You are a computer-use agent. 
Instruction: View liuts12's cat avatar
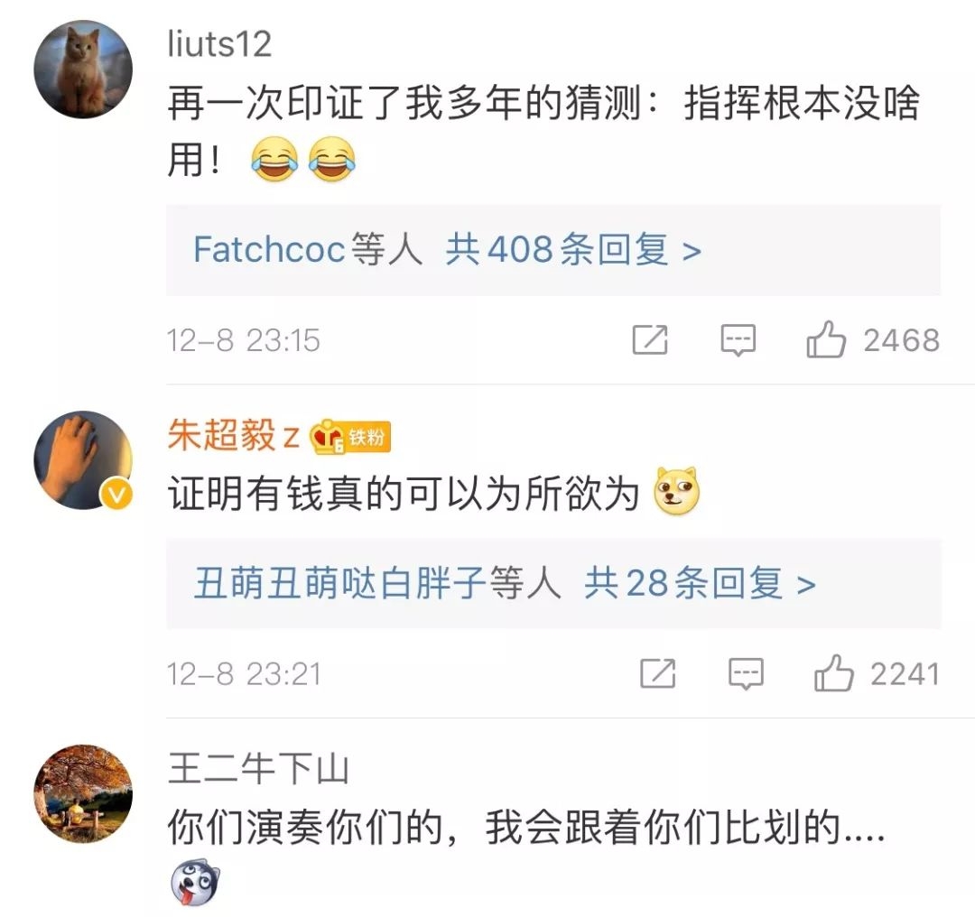[83, 69]
